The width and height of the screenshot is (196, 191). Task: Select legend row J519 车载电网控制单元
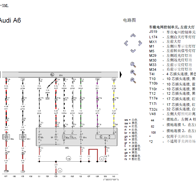pyautogui.click(x=172, y=32)
